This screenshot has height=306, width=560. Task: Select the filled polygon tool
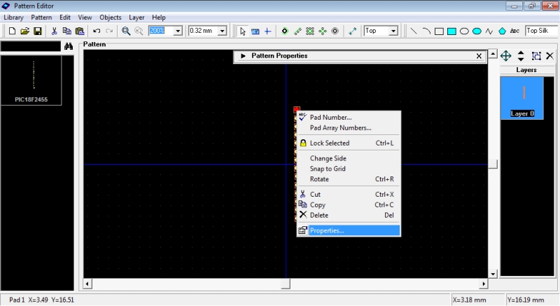point(502,31)
